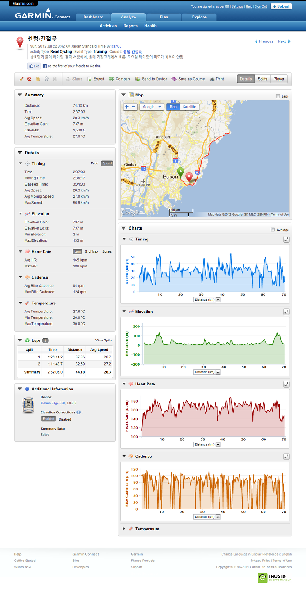Open Cadence chart Distance dropdown
This screenshot has width=306, height=593.
point(207,517)
